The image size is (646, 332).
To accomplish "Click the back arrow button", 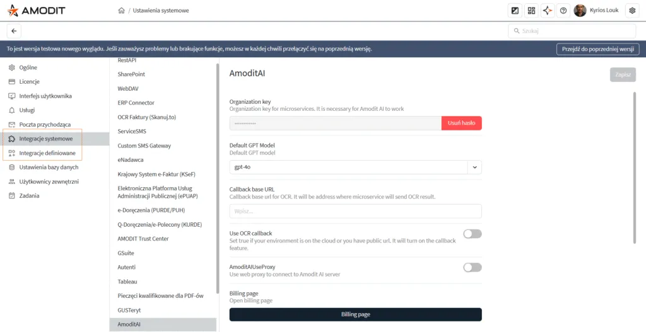I will coord(14,31).
